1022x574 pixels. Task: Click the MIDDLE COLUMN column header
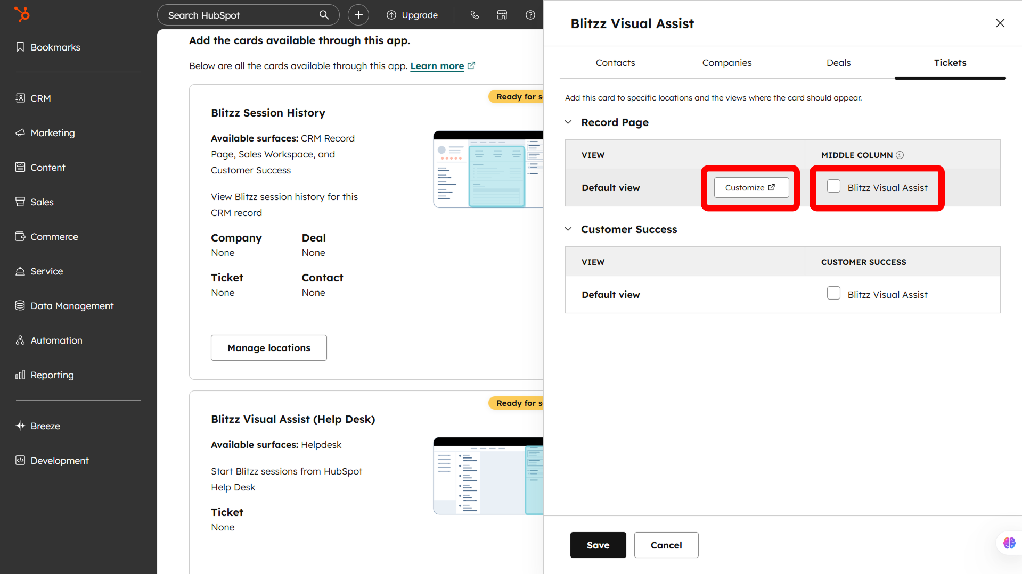(857, 155)
